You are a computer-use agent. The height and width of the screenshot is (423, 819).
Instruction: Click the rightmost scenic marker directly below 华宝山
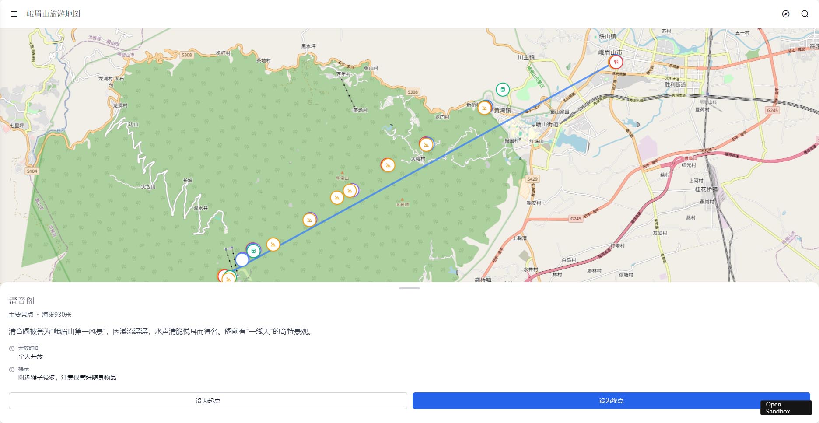pyautogui.click(x=350, y=190)
